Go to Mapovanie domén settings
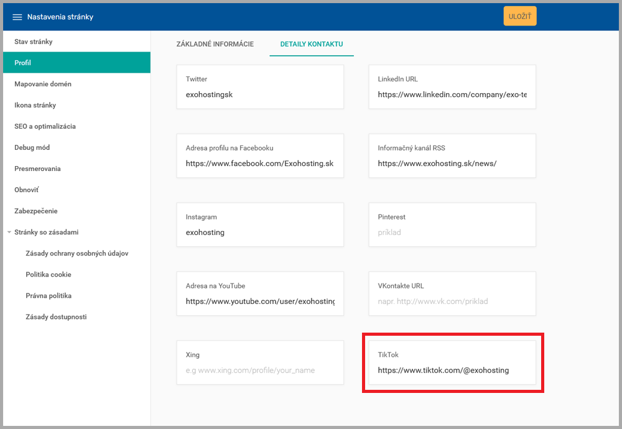The width and height of the screenshot is (622, 429). click(x=43, y=84)
